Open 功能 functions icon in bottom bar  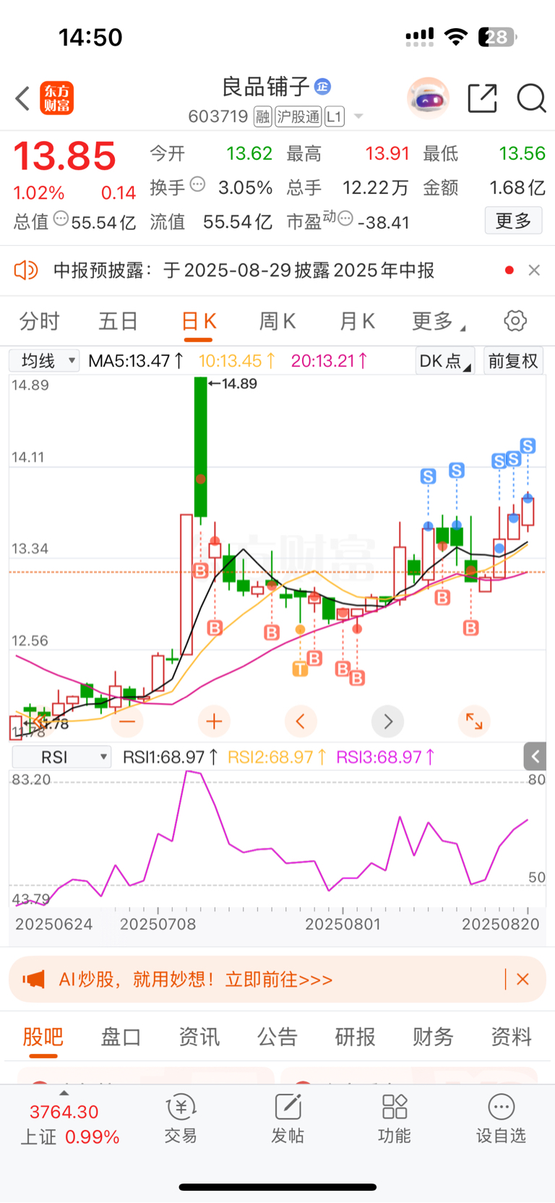click(395, 1118)
